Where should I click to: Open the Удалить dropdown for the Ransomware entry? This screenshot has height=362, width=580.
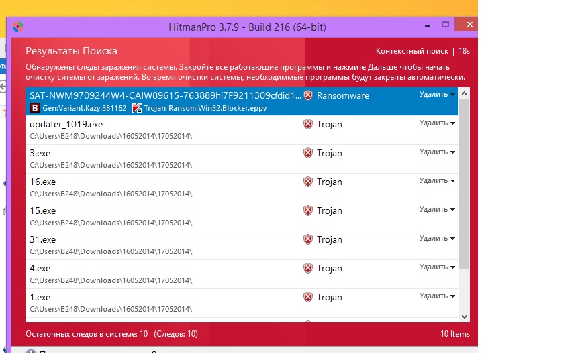click(x=437, y=95)
